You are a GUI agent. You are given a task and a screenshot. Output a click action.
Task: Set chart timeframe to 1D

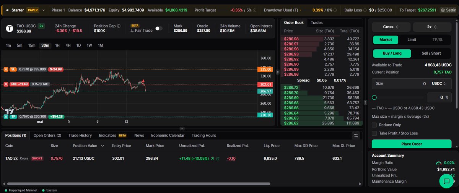coord(78,45)
